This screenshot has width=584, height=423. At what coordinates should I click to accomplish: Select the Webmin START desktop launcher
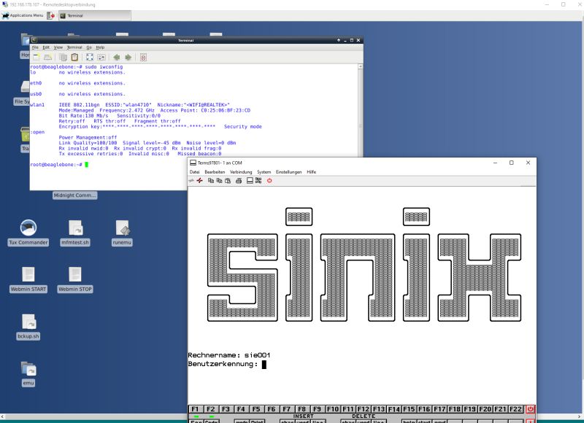(x=28, y=275)
